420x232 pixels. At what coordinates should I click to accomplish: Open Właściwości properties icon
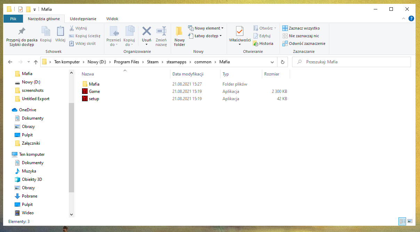click(240, 31)
